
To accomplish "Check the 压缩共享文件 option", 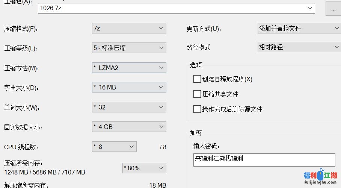I will pyautogui.click(x=197, y=94).
